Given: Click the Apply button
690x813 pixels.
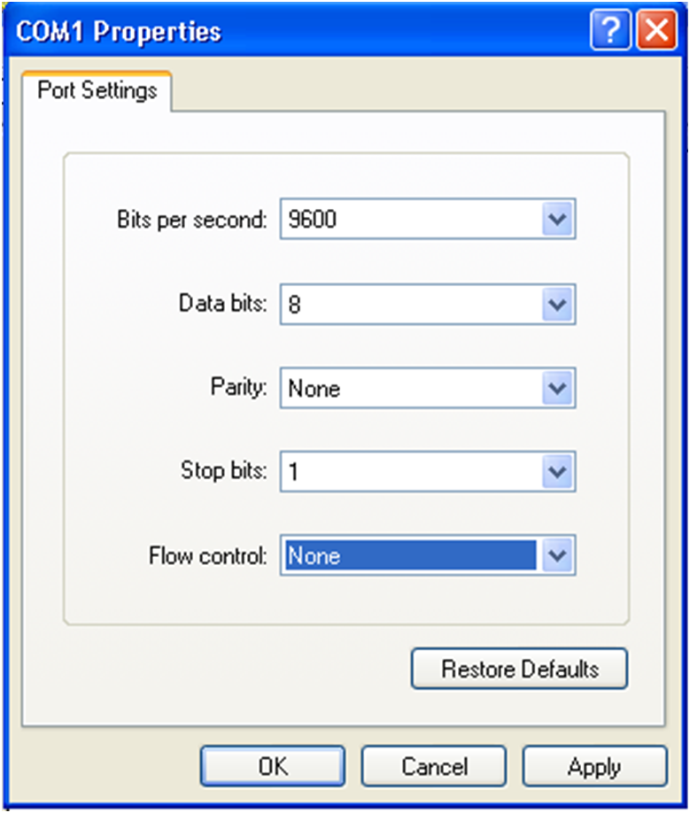Looking at the screenshot, I should (594, 766).
